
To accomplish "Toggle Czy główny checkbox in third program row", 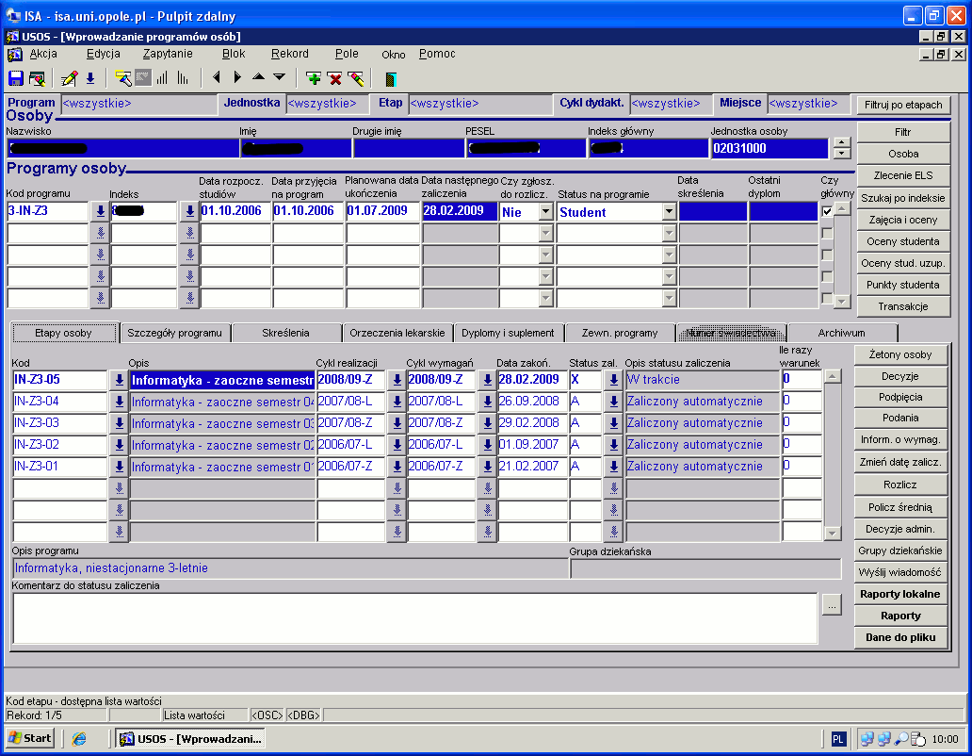I will pyautogui.click(x=827, y=255).
